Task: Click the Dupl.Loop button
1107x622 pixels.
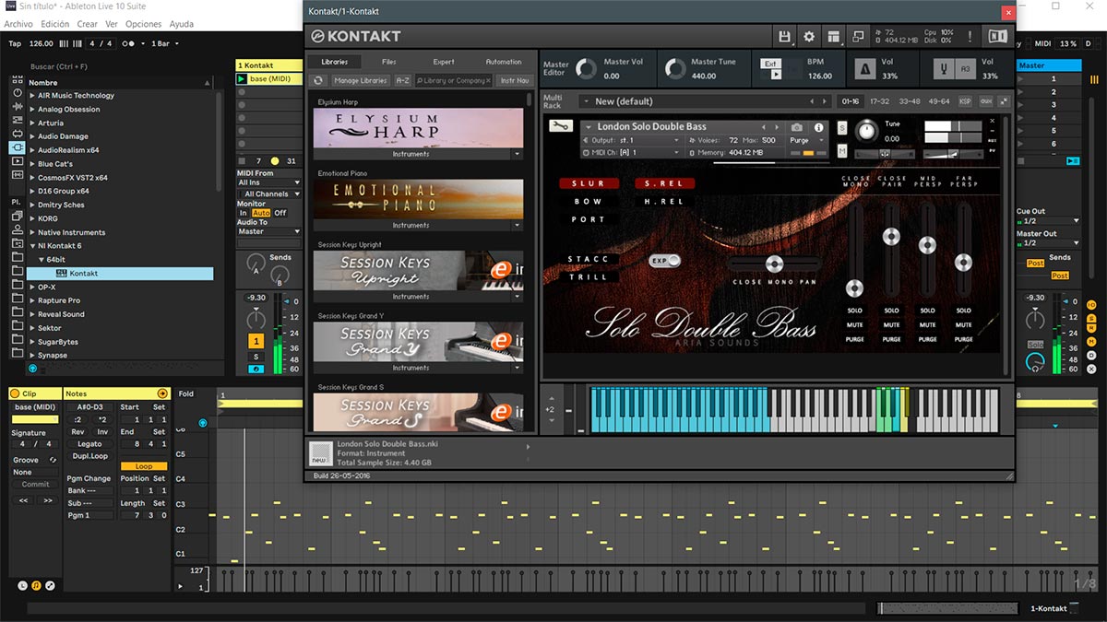Action: tap(89, 456)
